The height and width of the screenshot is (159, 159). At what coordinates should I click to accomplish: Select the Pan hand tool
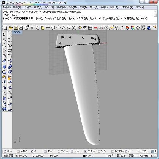pos(53,28)
